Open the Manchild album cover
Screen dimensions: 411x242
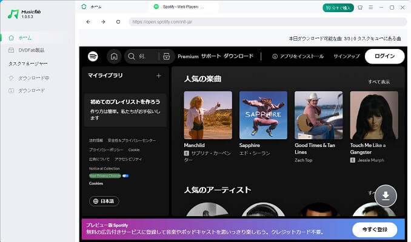point(208,115)
